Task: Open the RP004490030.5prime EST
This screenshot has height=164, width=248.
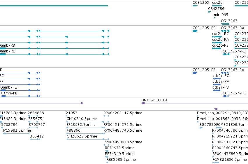Action: click(x=106, y=145)
